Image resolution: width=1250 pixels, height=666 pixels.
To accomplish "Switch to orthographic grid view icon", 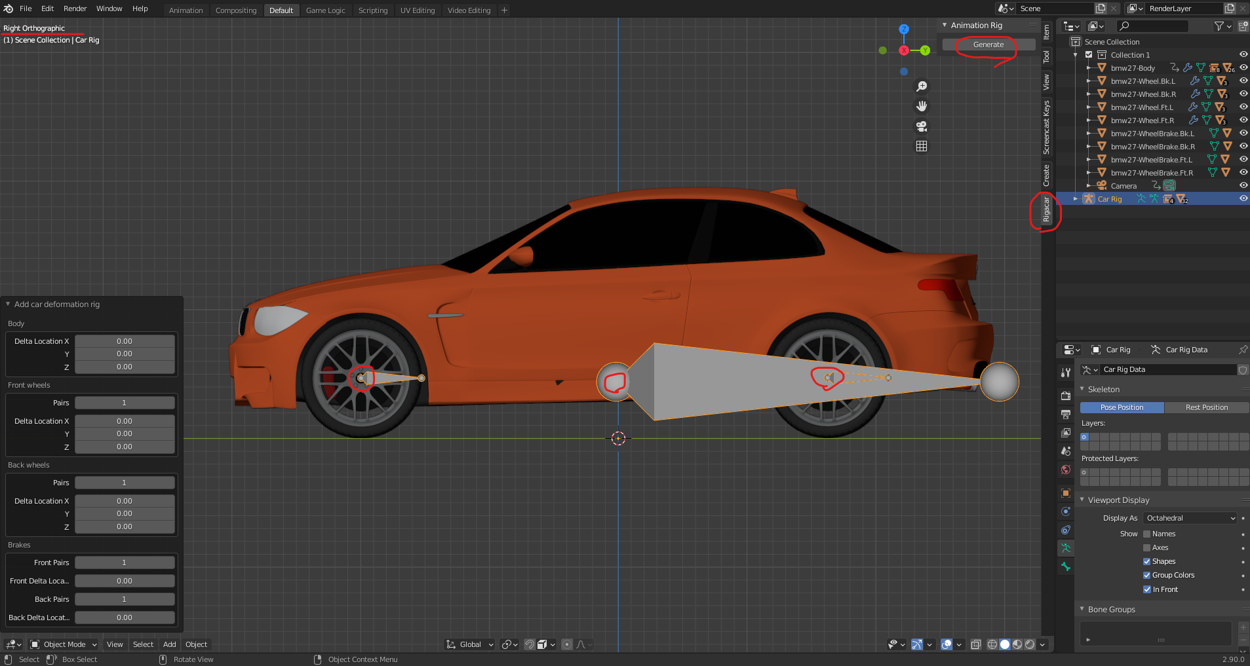I will pos(922,146).
